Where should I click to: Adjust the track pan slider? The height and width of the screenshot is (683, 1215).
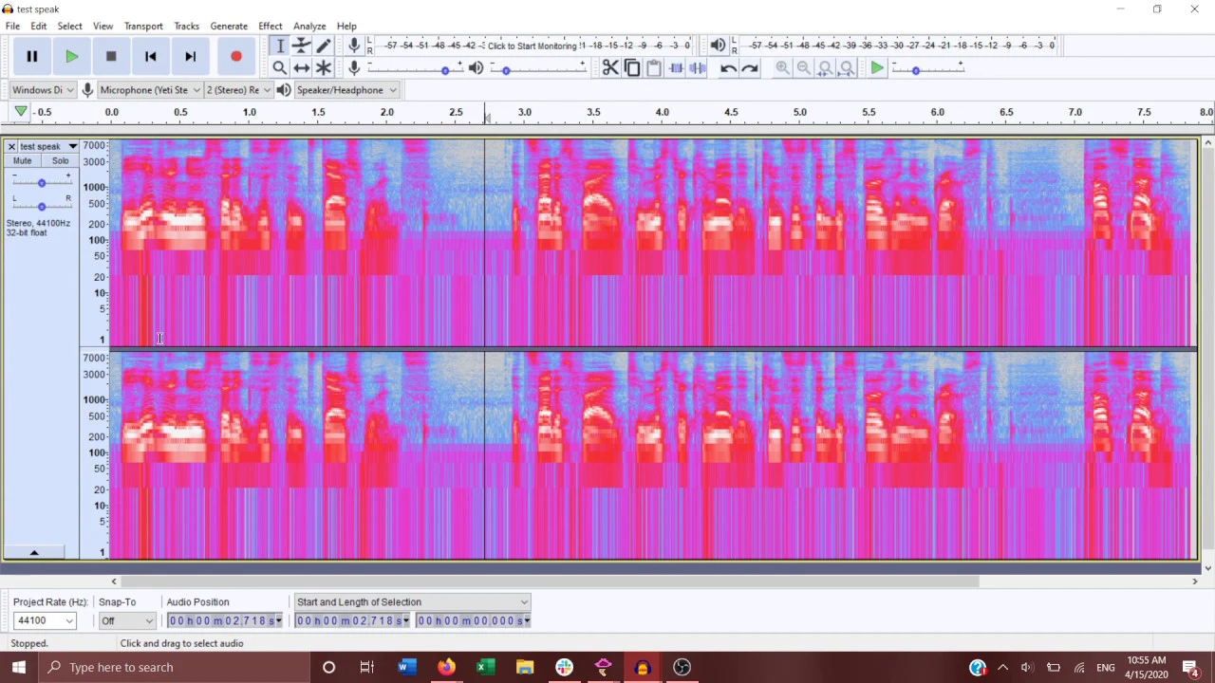pyautogui.click(x=41, y=206)
